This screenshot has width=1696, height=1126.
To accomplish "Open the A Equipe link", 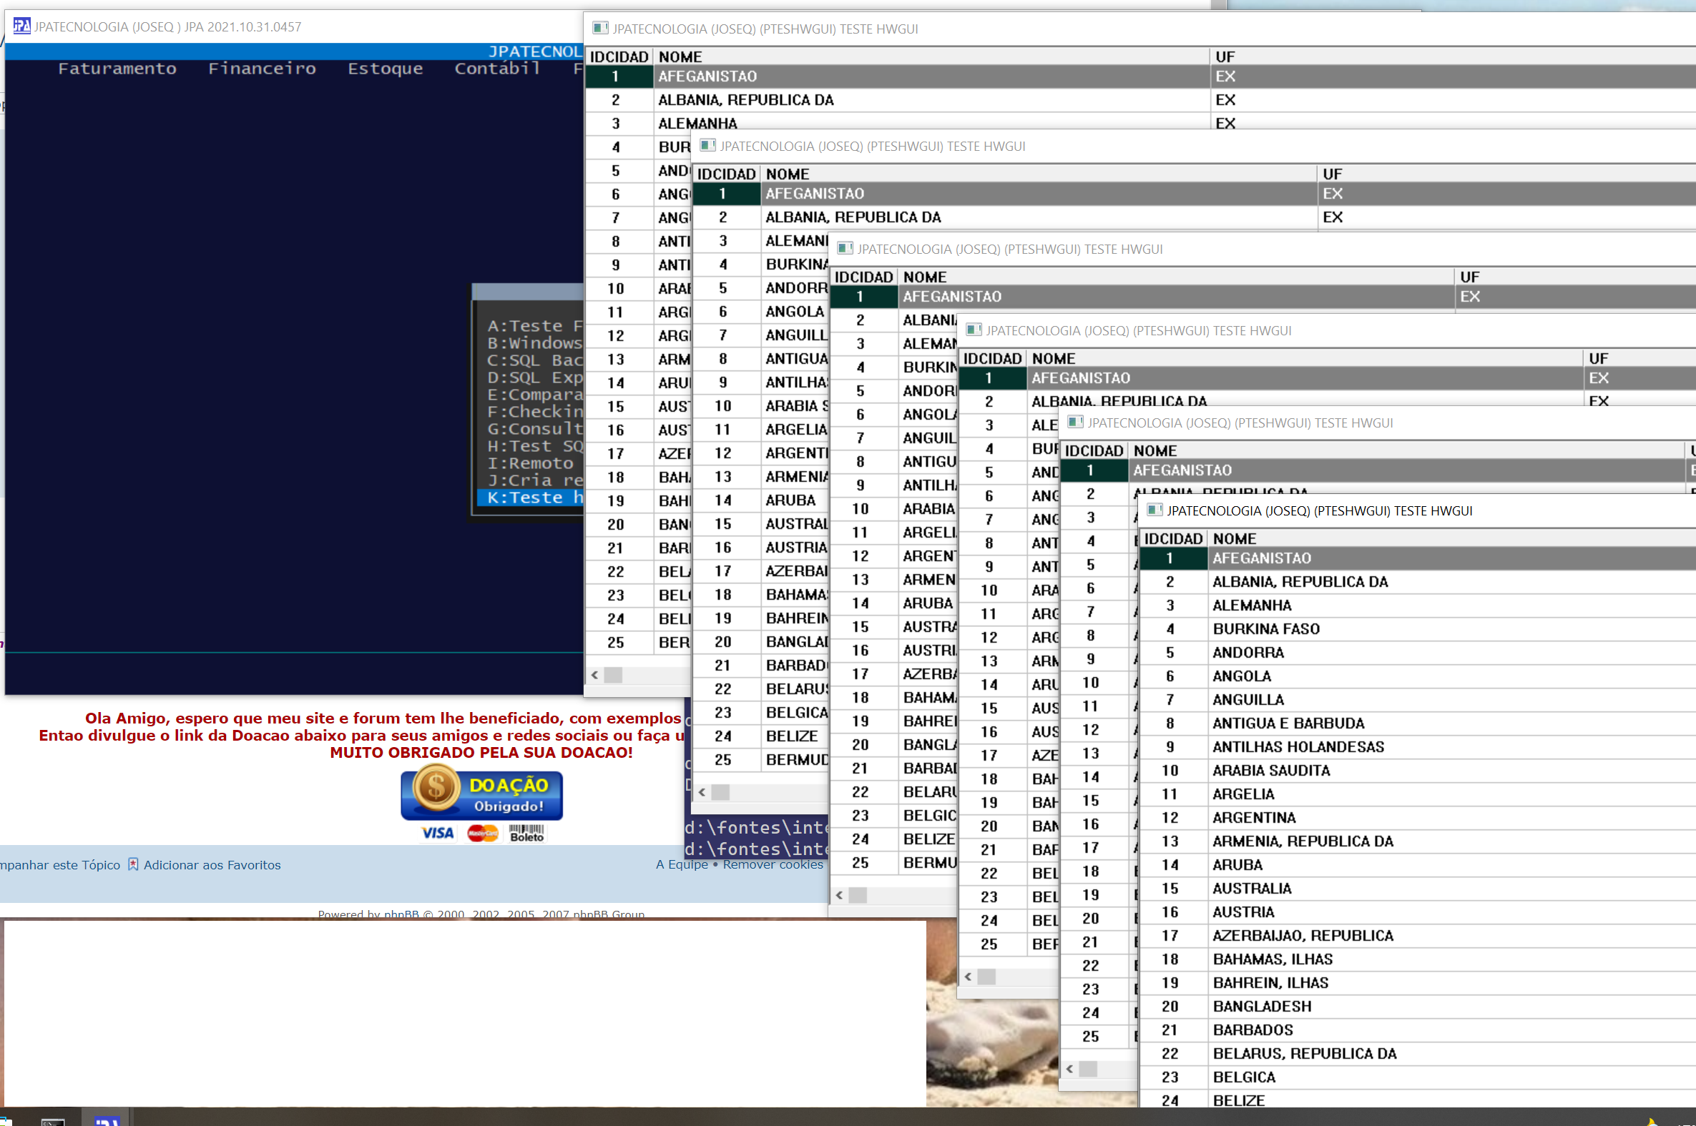I will point(681,864).
